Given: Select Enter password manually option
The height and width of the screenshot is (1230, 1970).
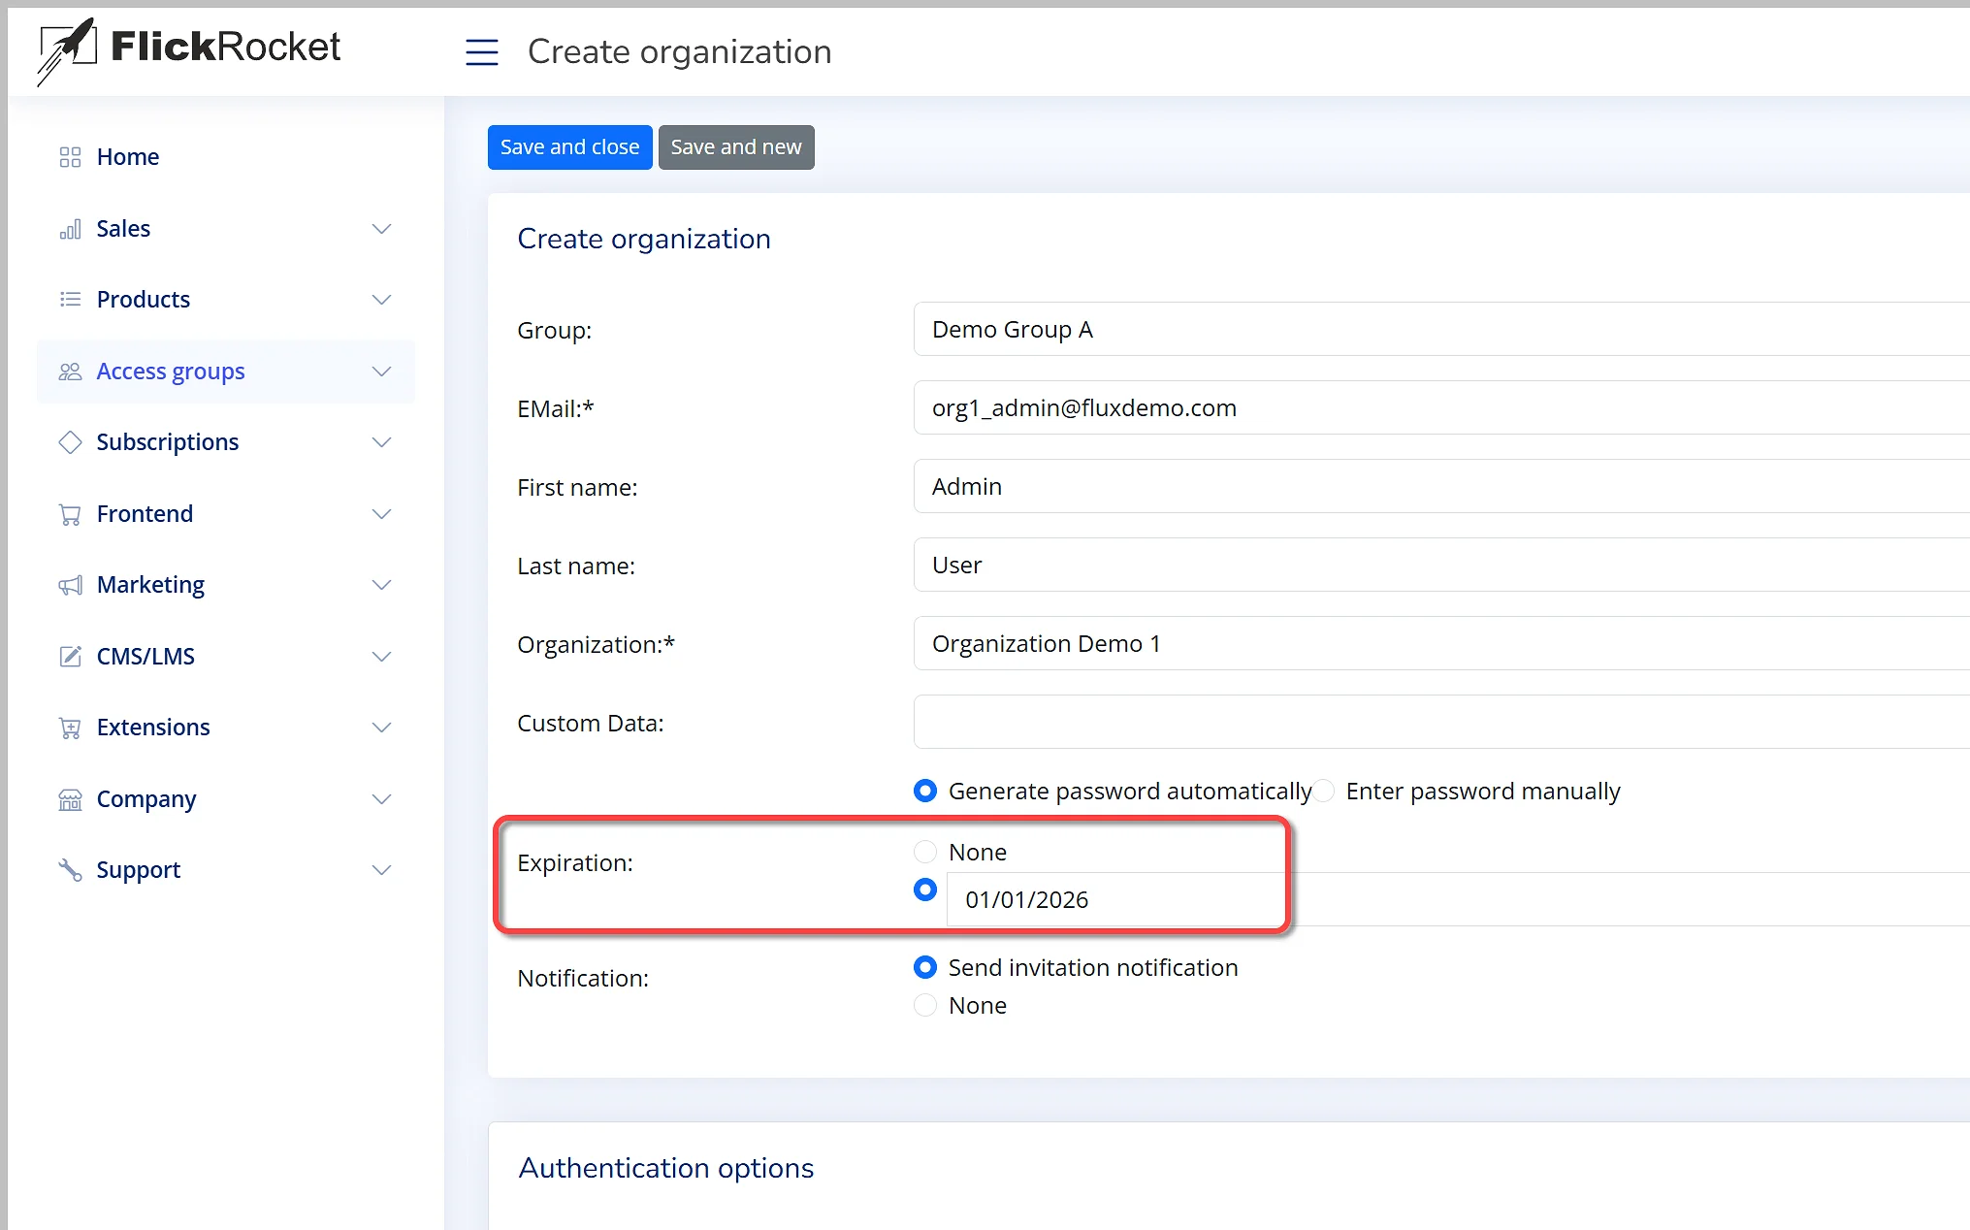Looking at the screenshot, I should coord(1325,792).
